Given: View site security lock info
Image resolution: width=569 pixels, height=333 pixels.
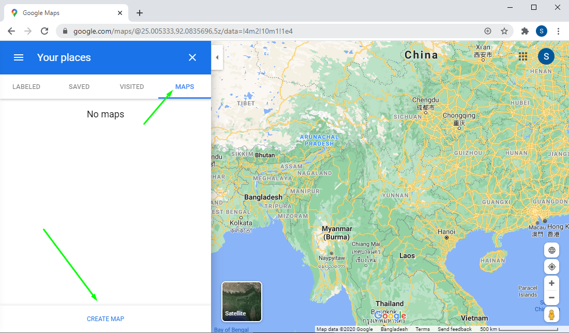Looking at the screenshot, I should click(65, 31).
